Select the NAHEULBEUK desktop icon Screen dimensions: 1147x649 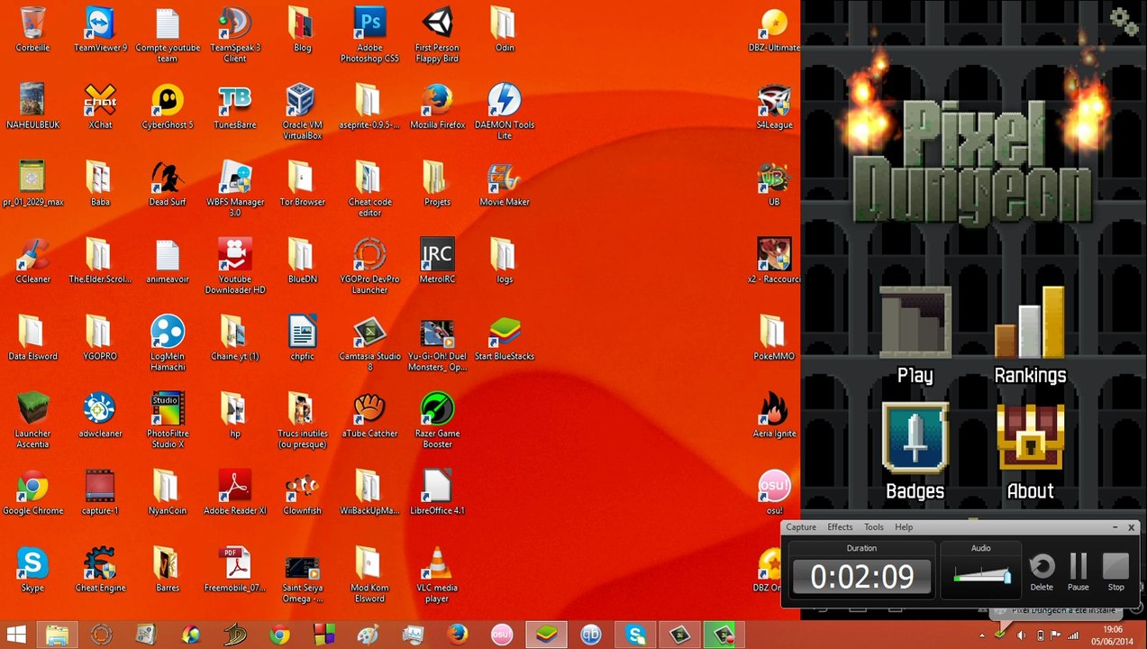(32, 101)
